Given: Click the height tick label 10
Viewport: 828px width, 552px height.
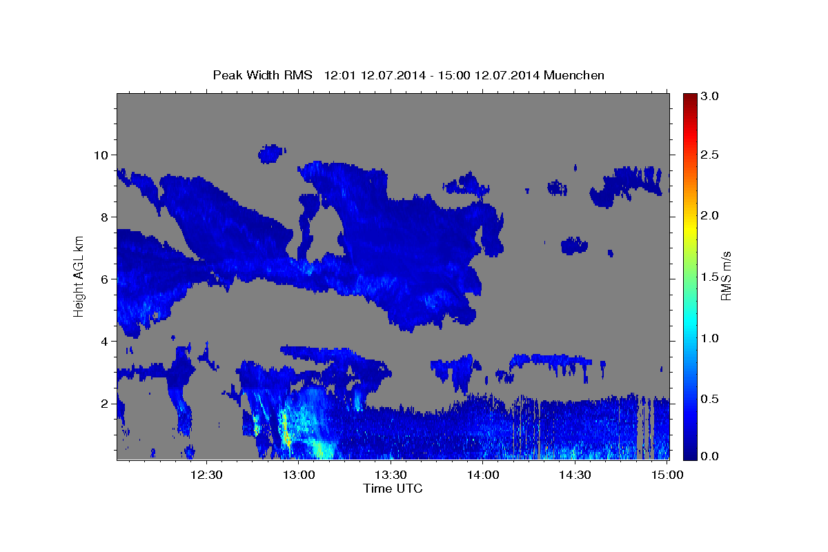Looking at the screenshot, I should coord(102,155).
